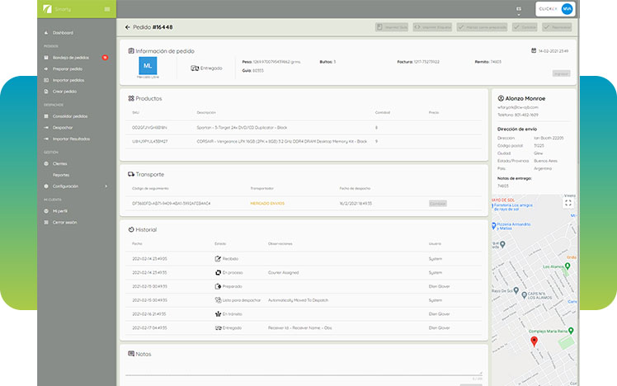Screen dimensions: 617x386
Task: Open Reportes in the sidebar
Action: coord(61,175)
